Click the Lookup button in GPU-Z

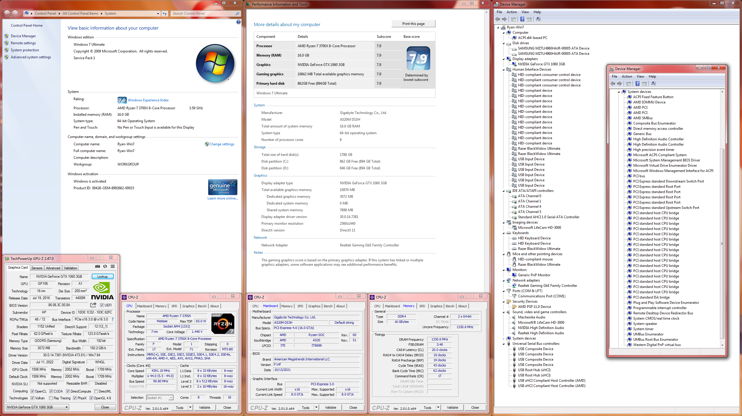(x=102, y=276)
